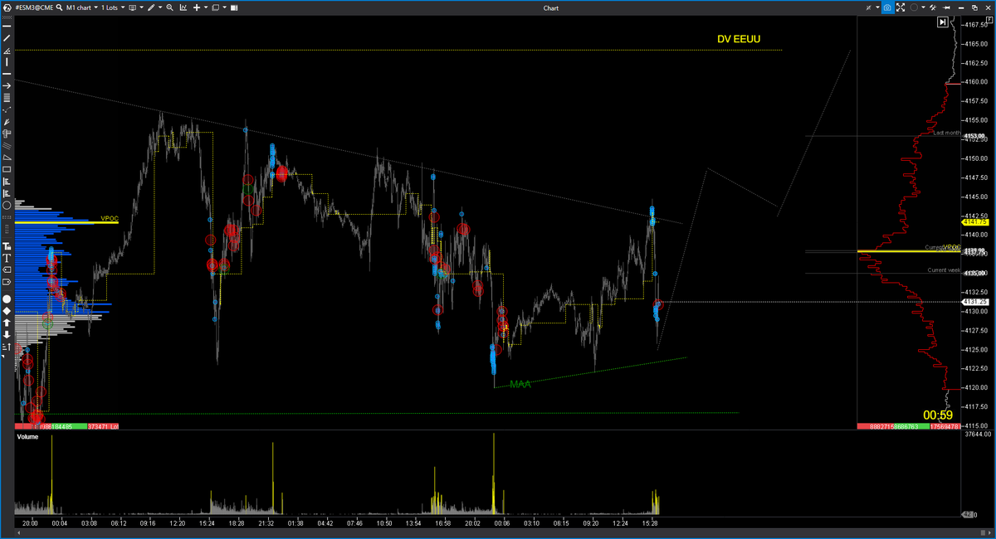The width and height of the screenshot is (996, 539).
Task: Open the 1 Lots quantity dropdown
Action: tap(113, 7)
